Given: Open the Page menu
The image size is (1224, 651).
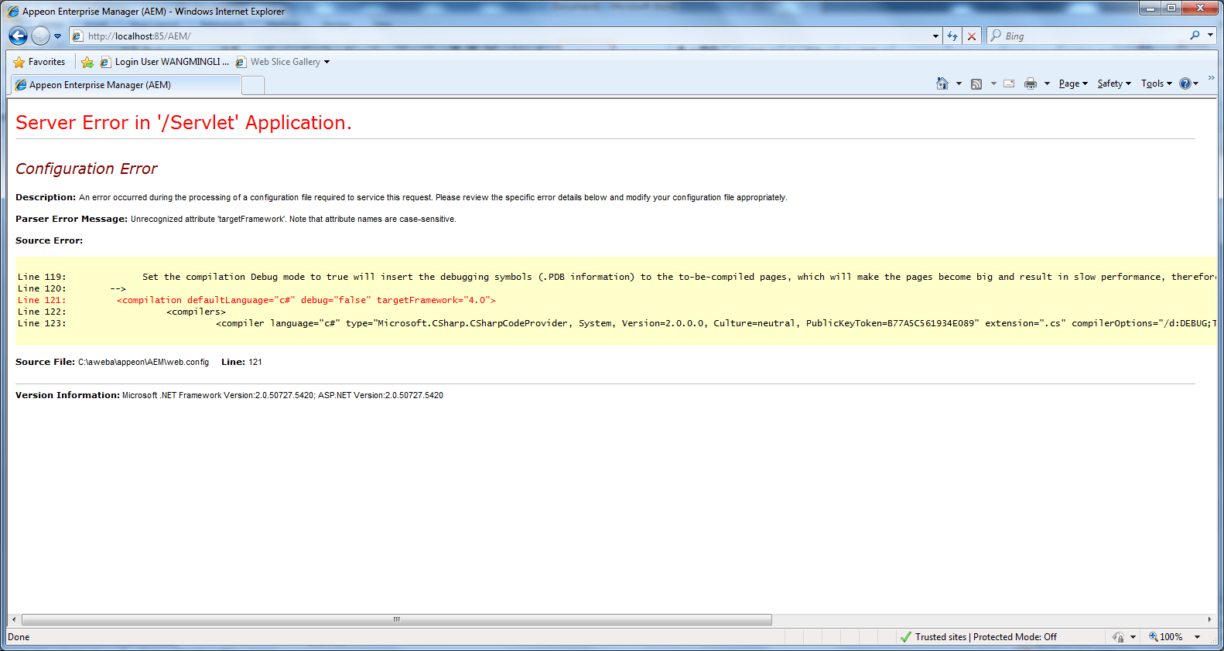Looking at the screenshot, I should point(1073,84).
